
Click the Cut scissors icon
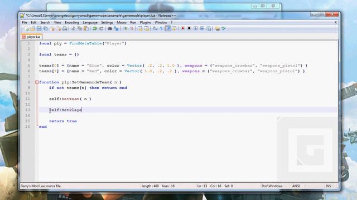click(x=73, y=28)
